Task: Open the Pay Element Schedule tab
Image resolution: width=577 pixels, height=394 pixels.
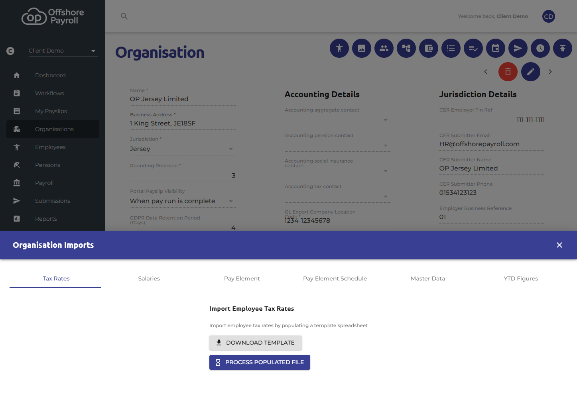Action: (335, 278)
